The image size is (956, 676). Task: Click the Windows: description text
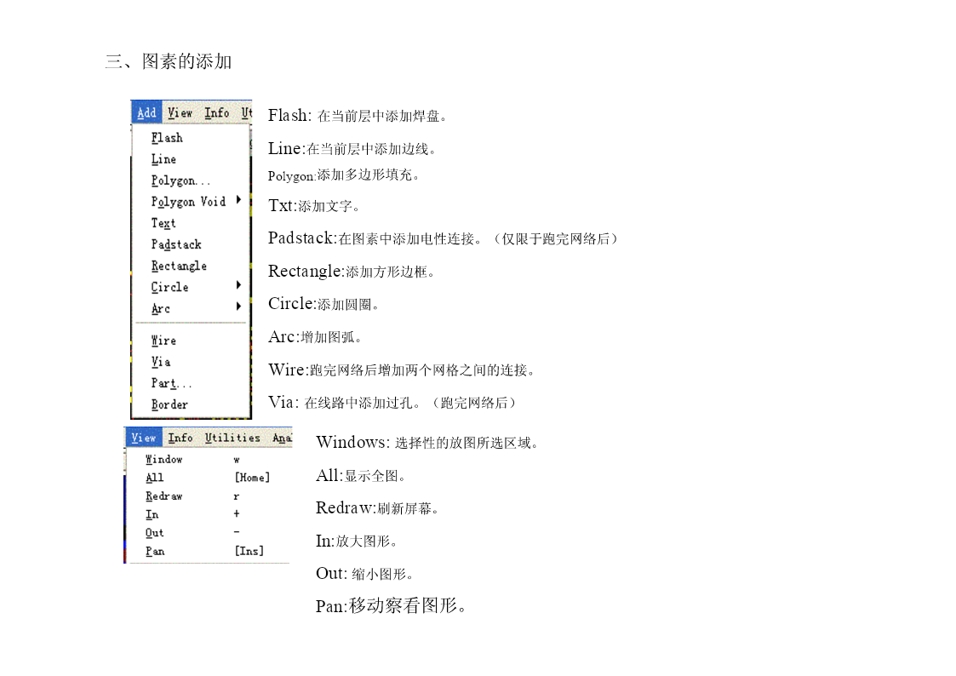(427, 443)
